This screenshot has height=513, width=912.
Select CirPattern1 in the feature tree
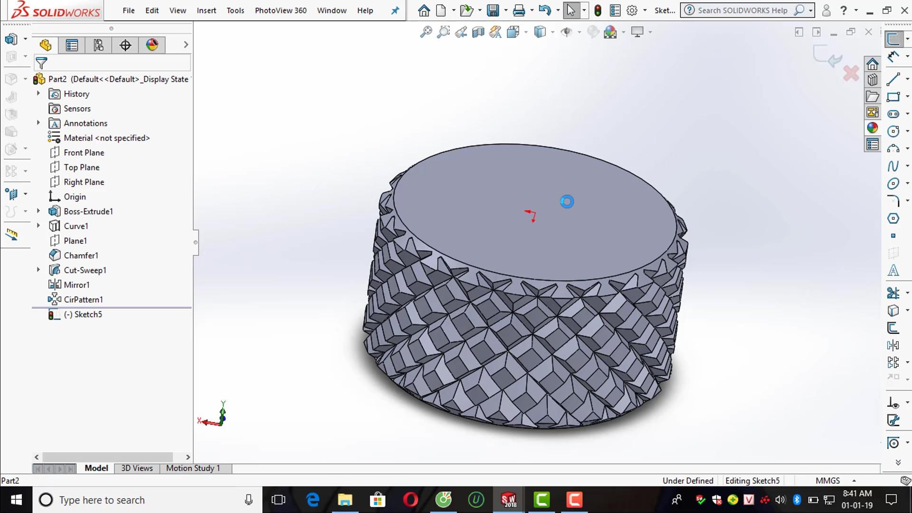pyautogui.click(x=83, y=300)
